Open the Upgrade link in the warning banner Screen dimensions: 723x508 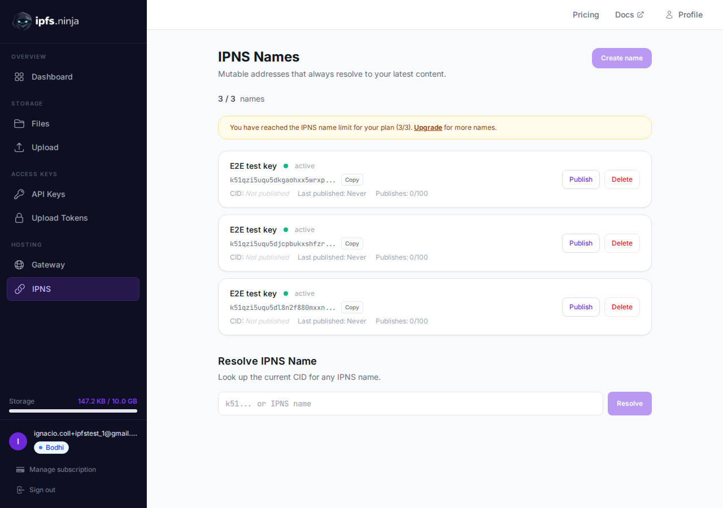(x=428, y=128)
